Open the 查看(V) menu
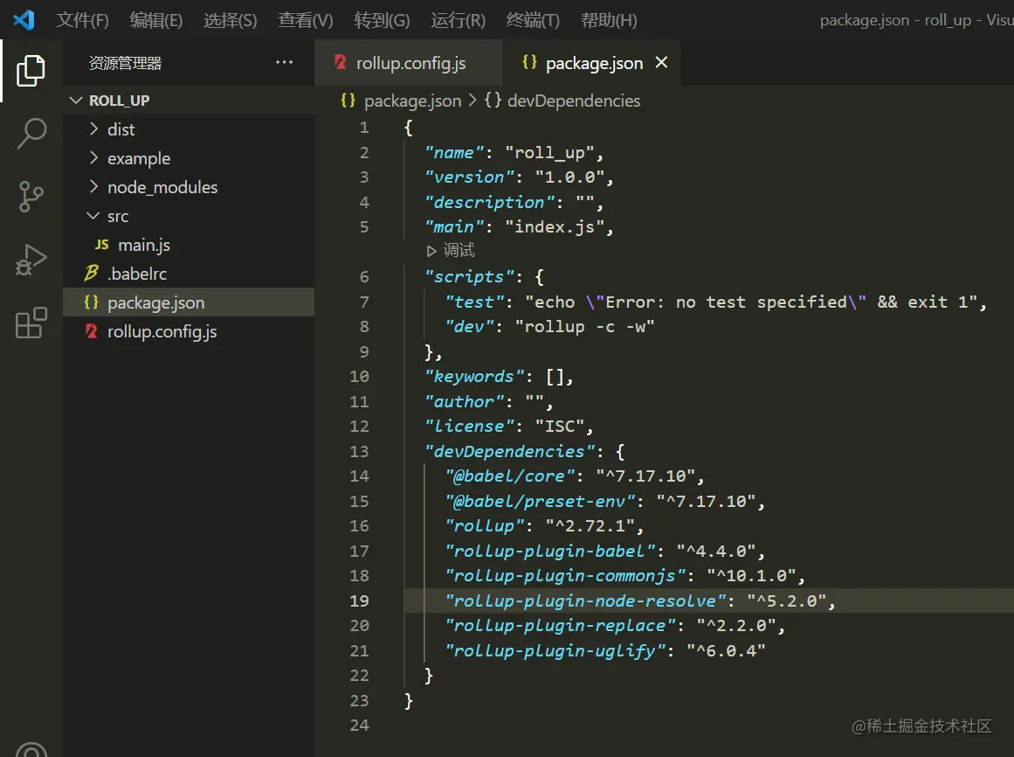The width and height of the screenshot is (1014, 757). [305, 20]
